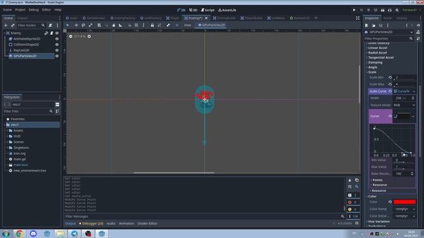Play the project
The width and height of the screenshot is (424, 238).
point(354,10)
